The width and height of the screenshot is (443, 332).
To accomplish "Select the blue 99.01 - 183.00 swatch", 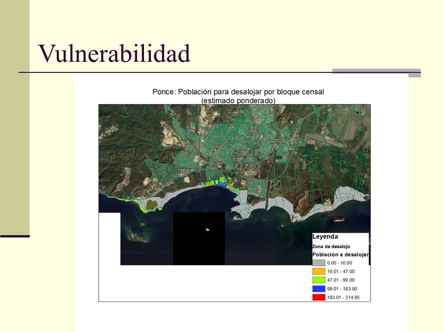I will click(x=319, y=289).
